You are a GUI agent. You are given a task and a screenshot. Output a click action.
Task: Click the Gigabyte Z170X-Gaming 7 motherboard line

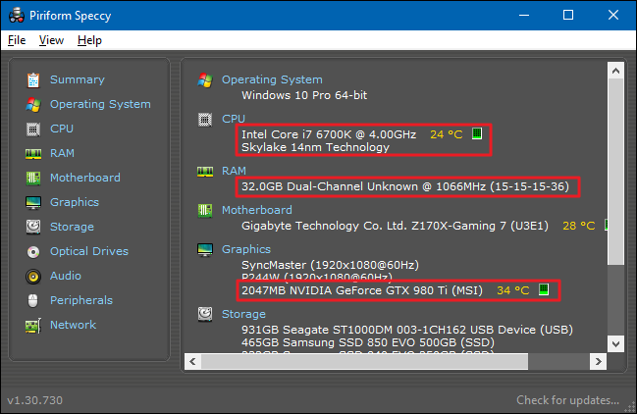click(395, 226)
